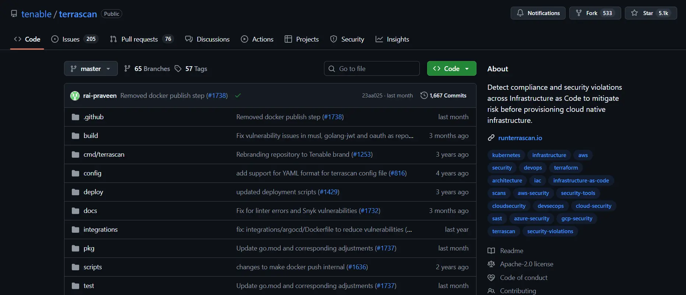Open the Actions tab

click(257, 39)
